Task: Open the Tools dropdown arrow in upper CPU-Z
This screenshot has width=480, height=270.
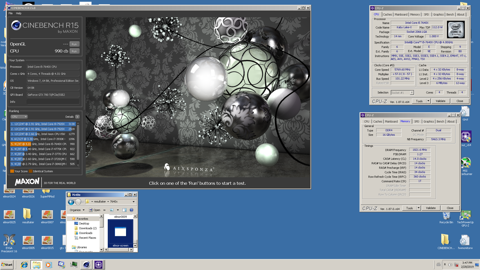Action: pyautogui.click(x=428, y=101)
